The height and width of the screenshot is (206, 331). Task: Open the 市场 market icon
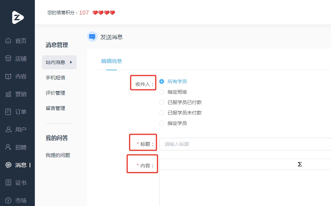[8, 200]
